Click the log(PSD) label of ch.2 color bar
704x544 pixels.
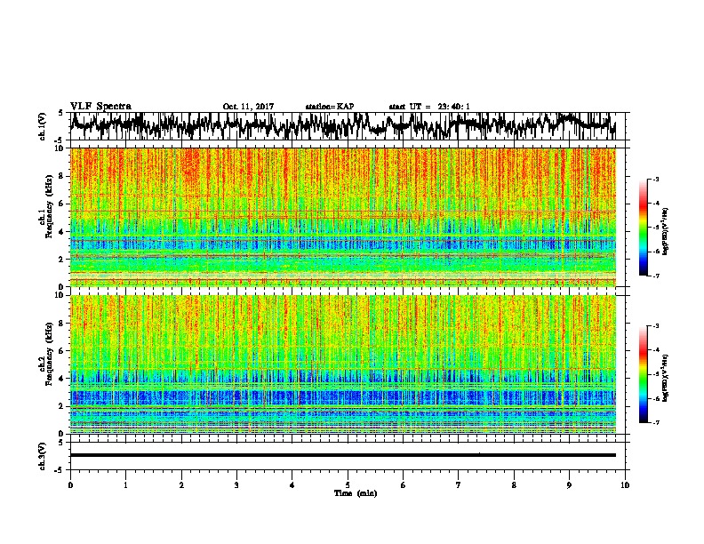tap(666, 379)
